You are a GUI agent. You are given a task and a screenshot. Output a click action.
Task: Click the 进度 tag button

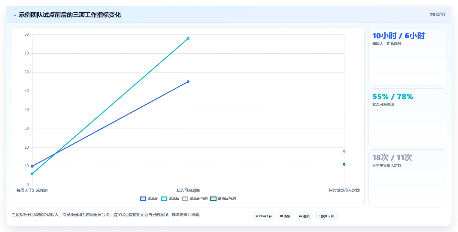click(304, 216)
